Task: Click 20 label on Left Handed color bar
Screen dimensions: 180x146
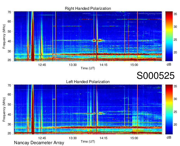Action: pyautogui.click(x=175, y=125)
